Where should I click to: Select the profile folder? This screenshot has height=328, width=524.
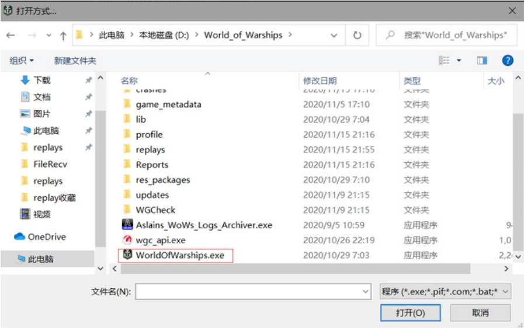[149, 135]
